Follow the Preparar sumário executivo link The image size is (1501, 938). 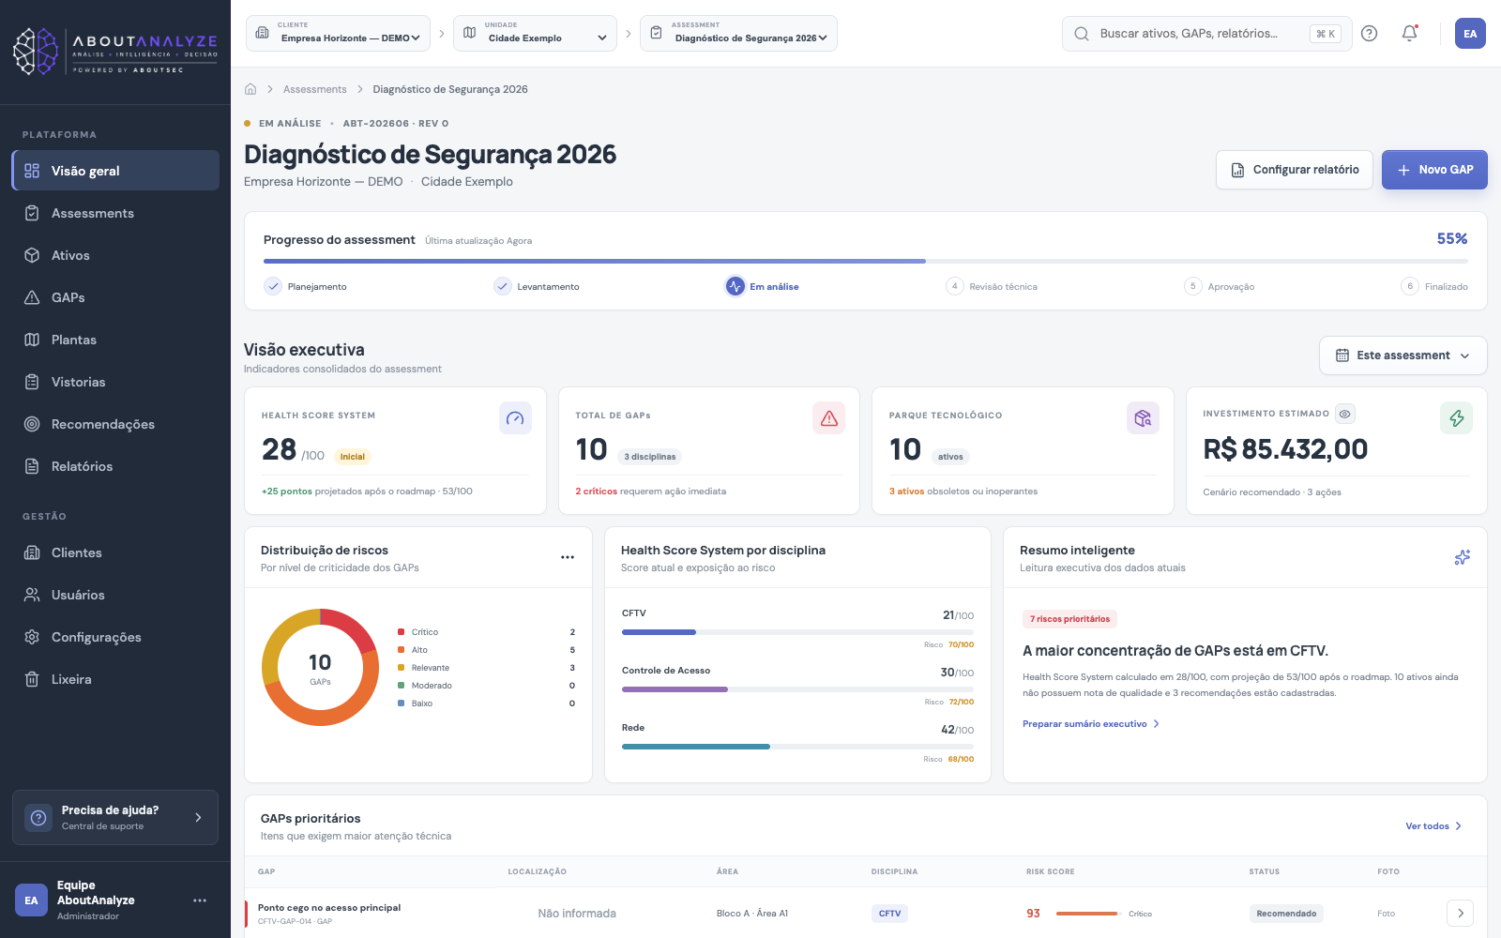(1091, 724)
